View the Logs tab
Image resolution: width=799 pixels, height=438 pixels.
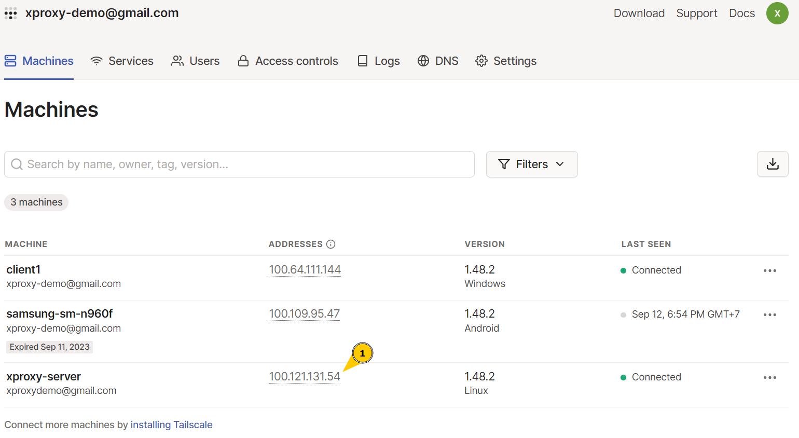tap(378, 61)
